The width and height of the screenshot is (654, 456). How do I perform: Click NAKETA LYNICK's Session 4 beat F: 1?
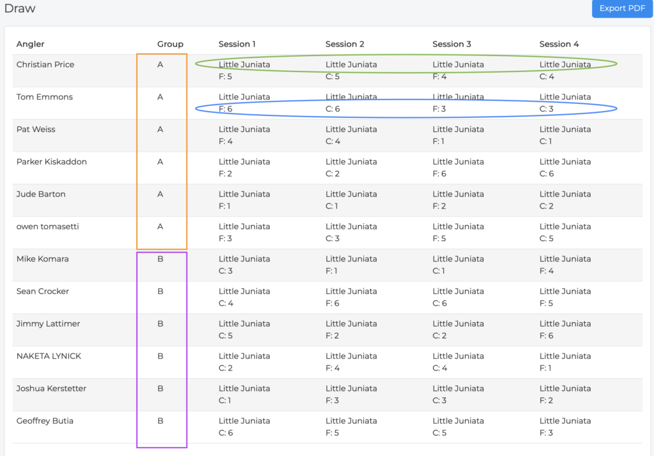click(x=545, y=368)
